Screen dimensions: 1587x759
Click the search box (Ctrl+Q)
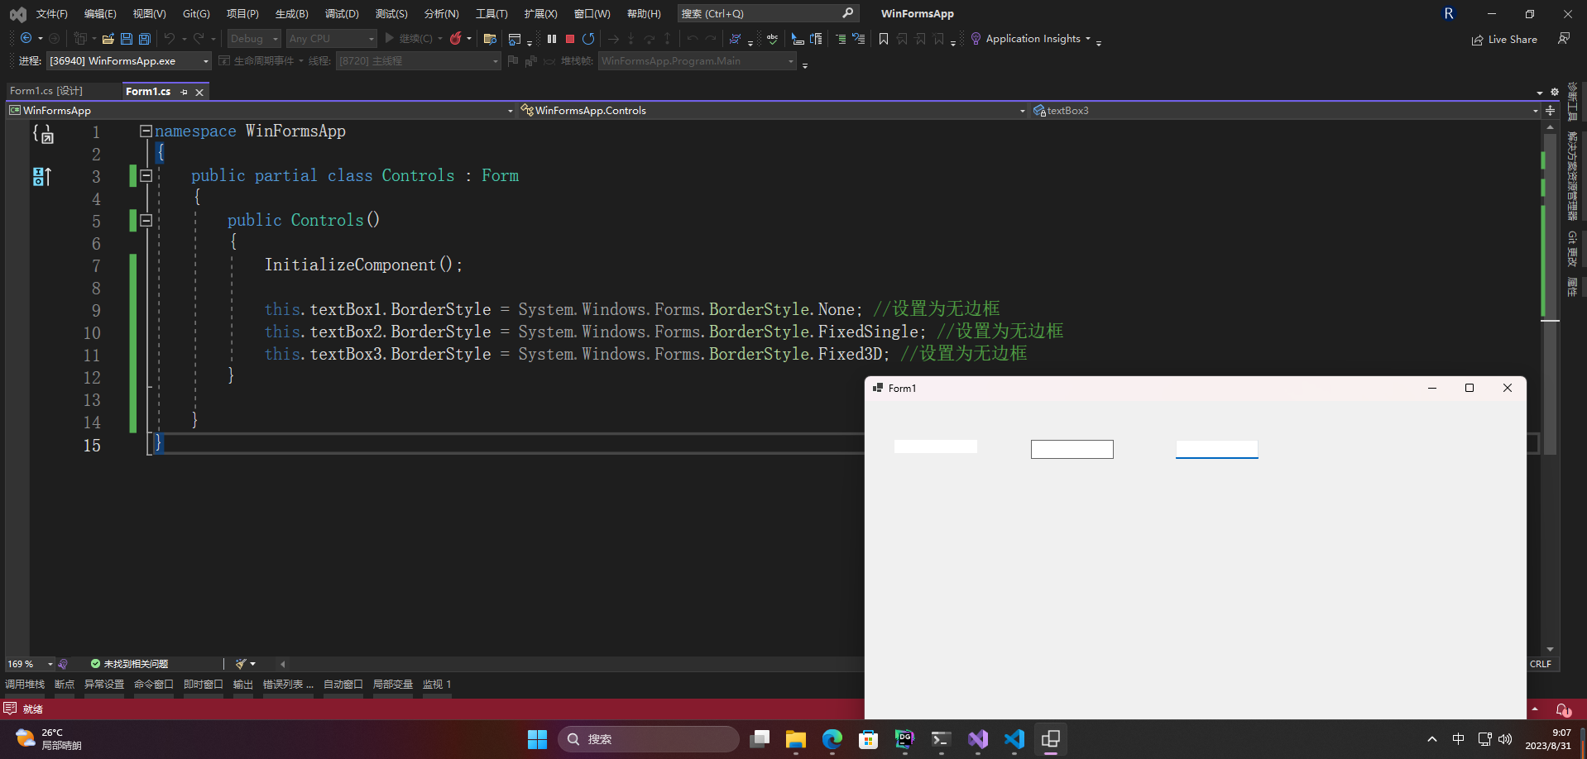(768, 13)
